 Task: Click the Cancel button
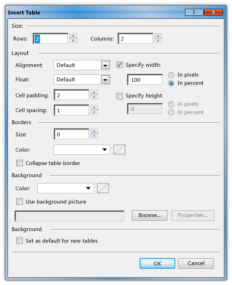tap(196, 263)
